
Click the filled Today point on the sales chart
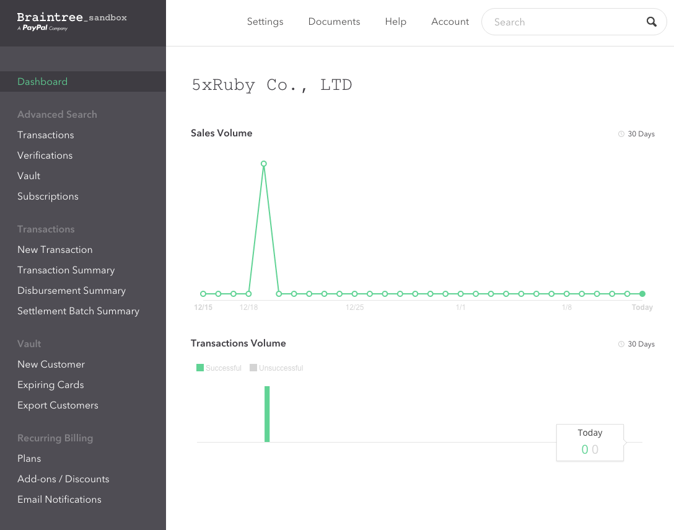[x=642, y=294]
